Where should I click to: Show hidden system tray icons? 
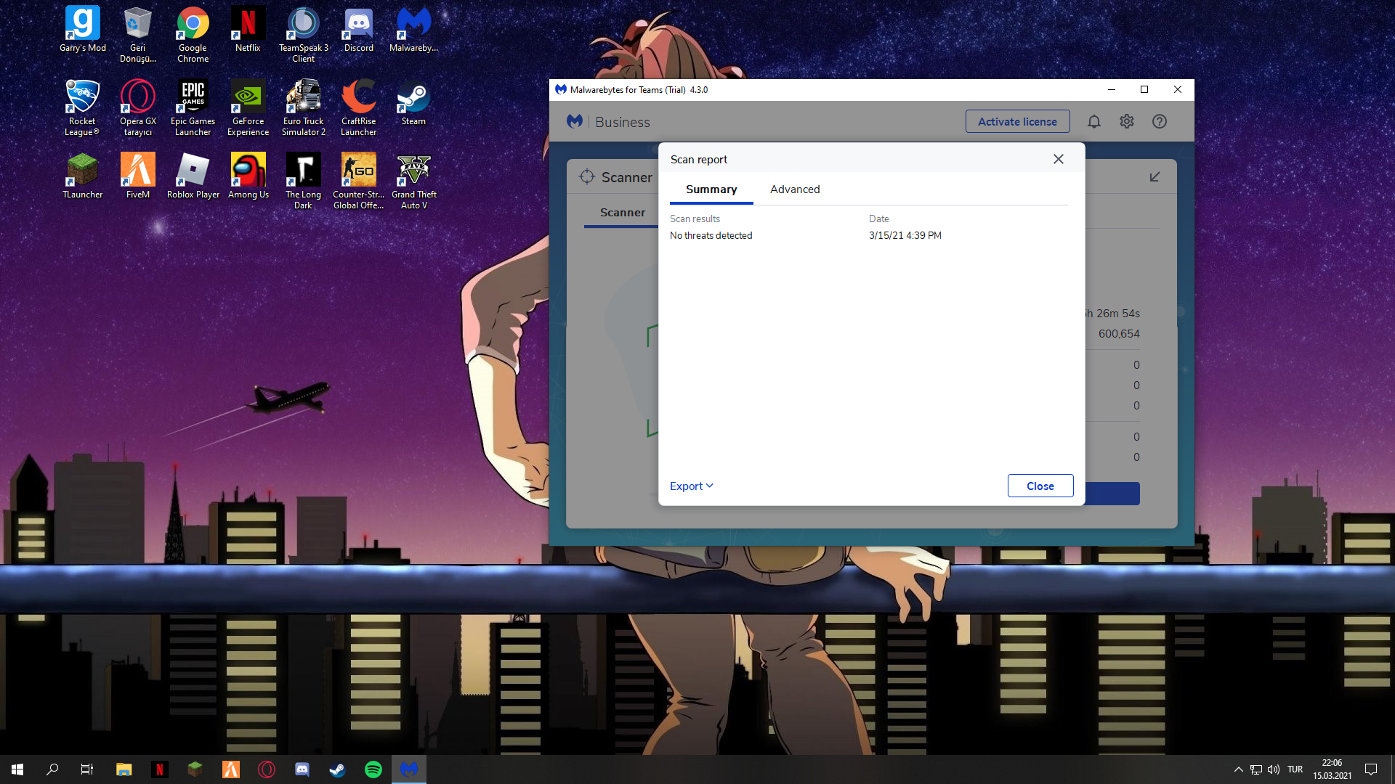tap(1238, 769)
